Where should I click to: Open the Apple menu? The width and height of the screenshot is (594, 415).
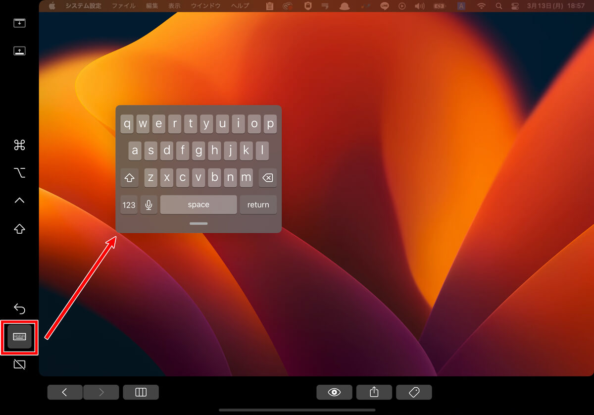52,6
